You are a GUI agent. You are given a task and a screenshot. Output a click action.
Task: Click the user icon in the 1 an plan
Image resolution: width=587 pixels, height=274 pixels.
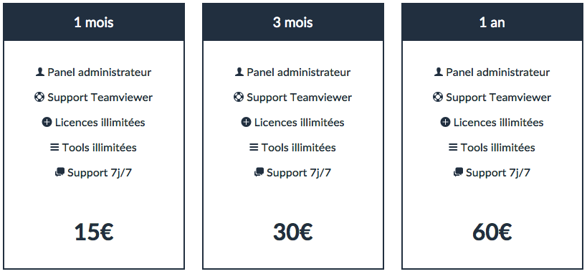pyautogui.click(x=439, y=72)
